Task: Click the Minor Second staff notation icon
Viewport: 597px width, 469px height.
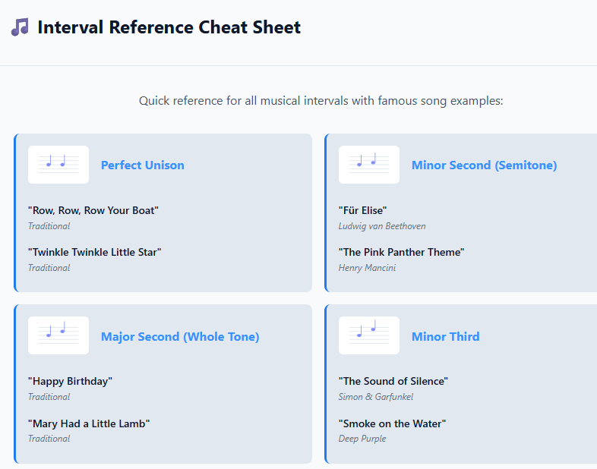Action: [369, 165]
